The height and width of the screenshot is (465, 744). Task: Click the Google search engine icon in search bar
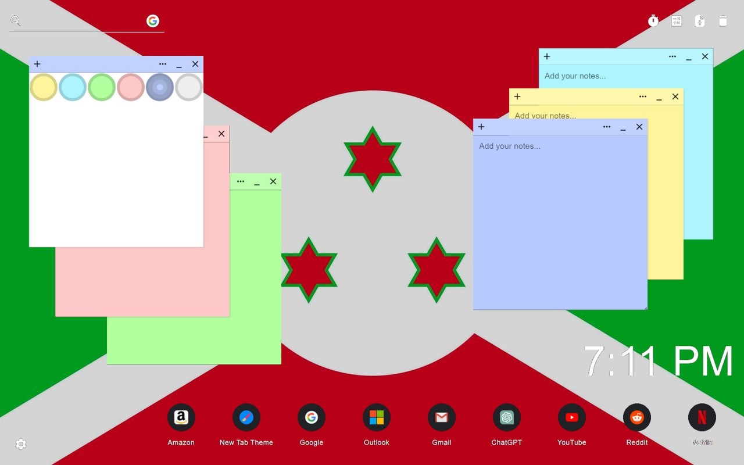coord(153,21)
